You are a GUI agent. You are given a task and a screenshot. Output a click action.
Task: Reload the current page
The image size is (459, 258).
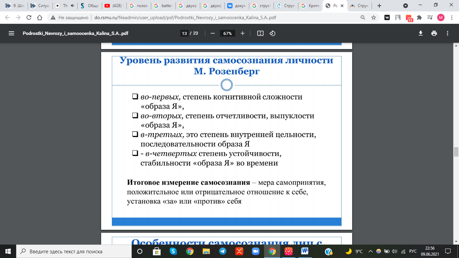29,17
